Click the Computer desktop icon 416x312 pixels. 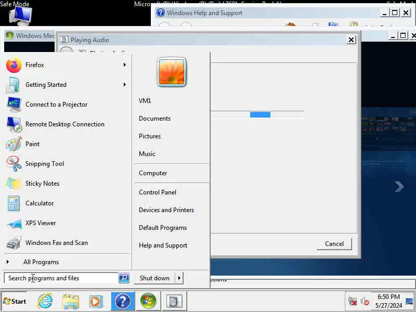pyautogui.click(x=21, y=15)
